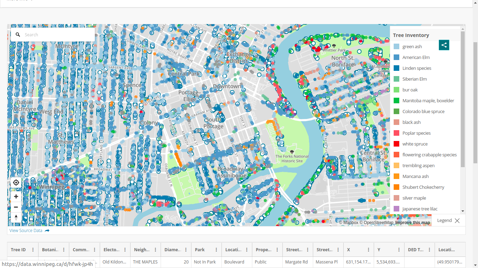Click bur oak color swatch
478x268 pixels.
[x=396, y=90]
